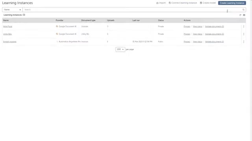Open more options for the English Invoices row
The width and height of the screenshot is (252, 141).
coord(244,42)
